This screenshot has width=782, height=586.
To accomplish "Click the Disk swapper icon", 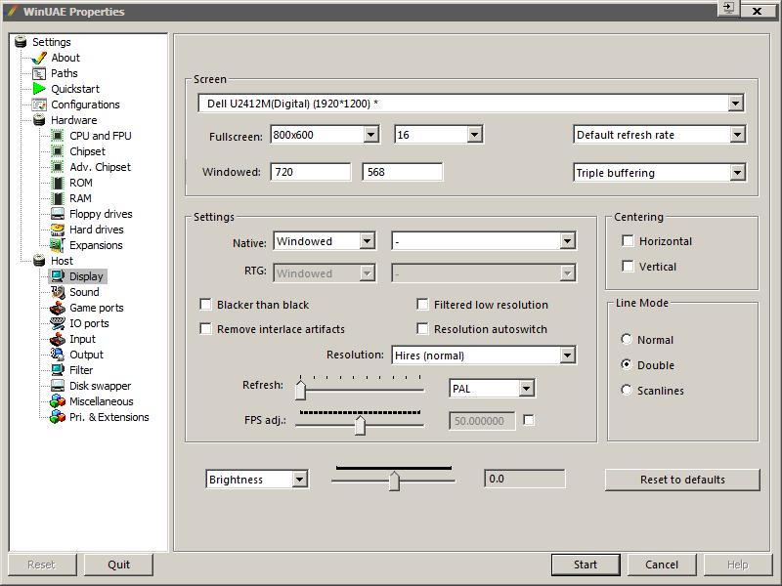I will click(58, 386).
